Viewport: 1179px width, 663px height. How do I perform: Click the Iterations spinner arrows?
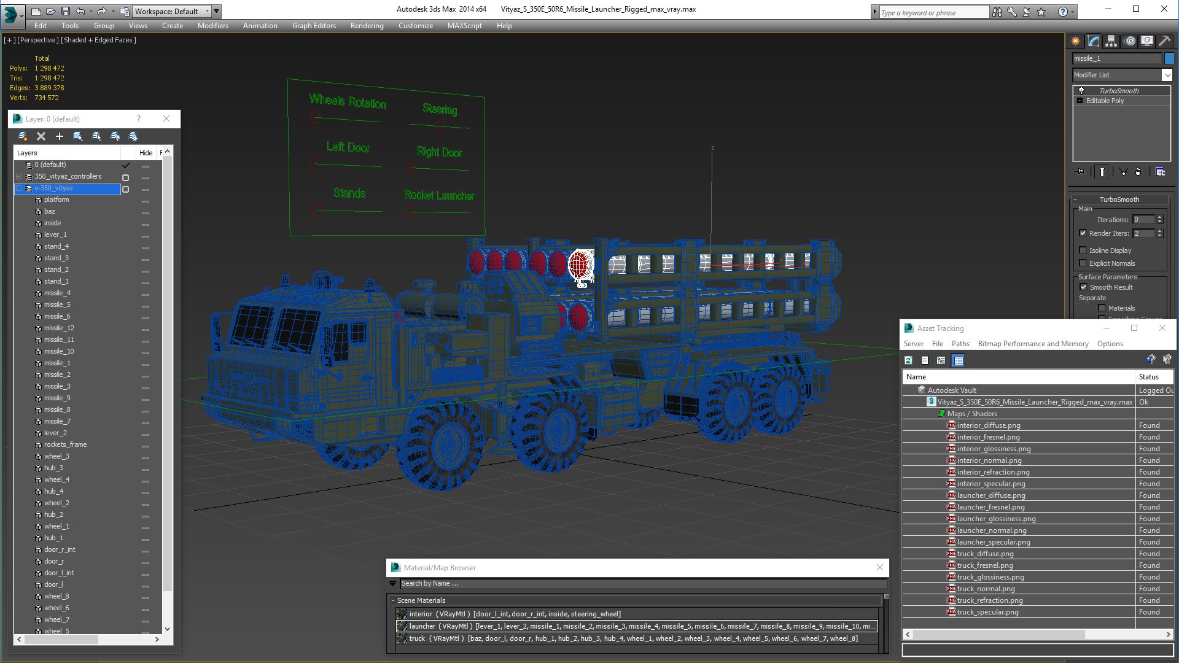[x=1159, y=219]
